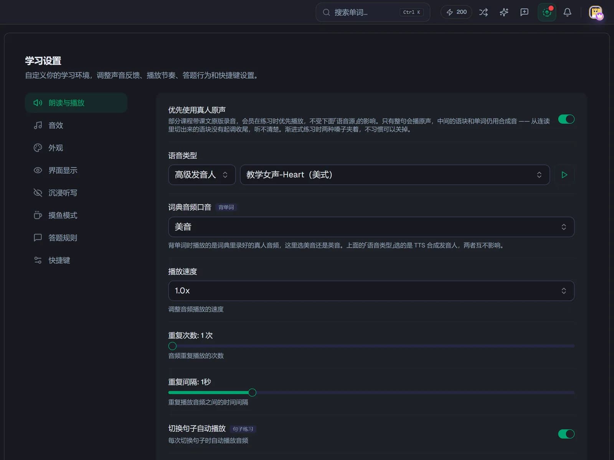Image resolution: width=614 pixels, height=460 pixels.
Task: Click the 播放速度 section label
Action: (x=183, y=272)
